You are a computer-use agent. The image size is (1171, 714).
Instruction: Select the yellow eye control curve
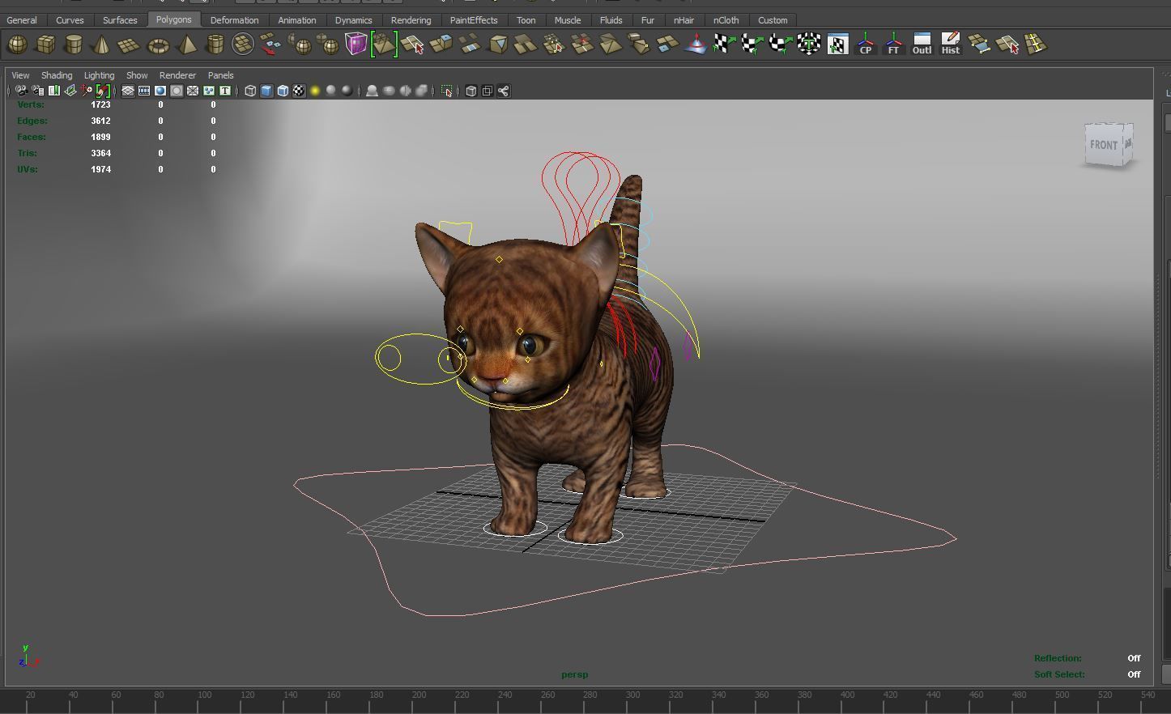(x=419, y=359)
